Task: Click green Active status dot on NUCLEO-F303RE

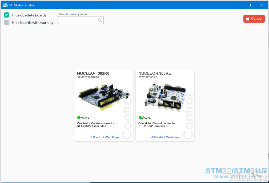Action: tap(140, 118)
